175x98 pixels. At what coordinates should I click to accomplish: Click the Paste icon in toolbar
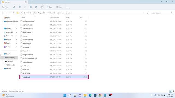[x=25, y=7]
